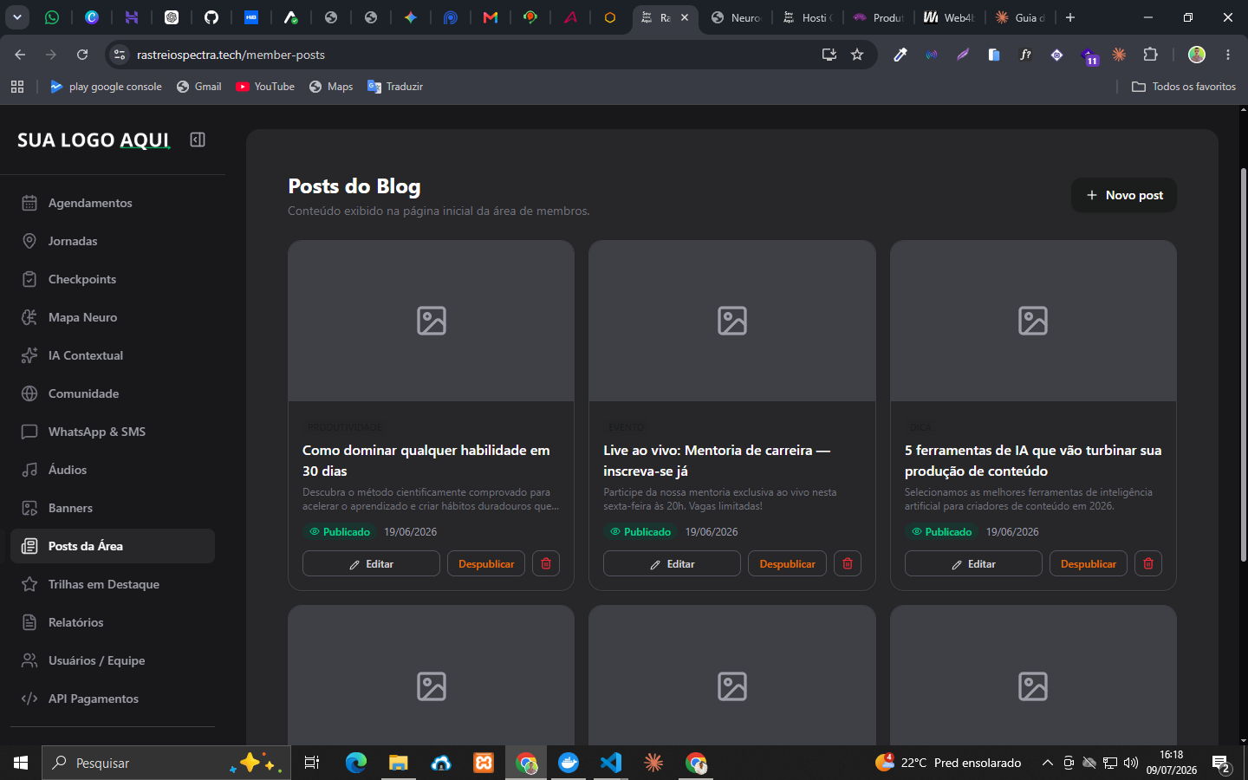The width and height of the screenshot is (1248, 780).
Task: Edit the 'Live ao vivo: Mentoria' post
Action: pos(672,563)
